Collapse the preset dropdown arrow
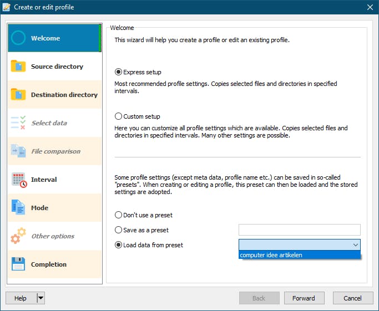379x311 pixels. [355, 245]
